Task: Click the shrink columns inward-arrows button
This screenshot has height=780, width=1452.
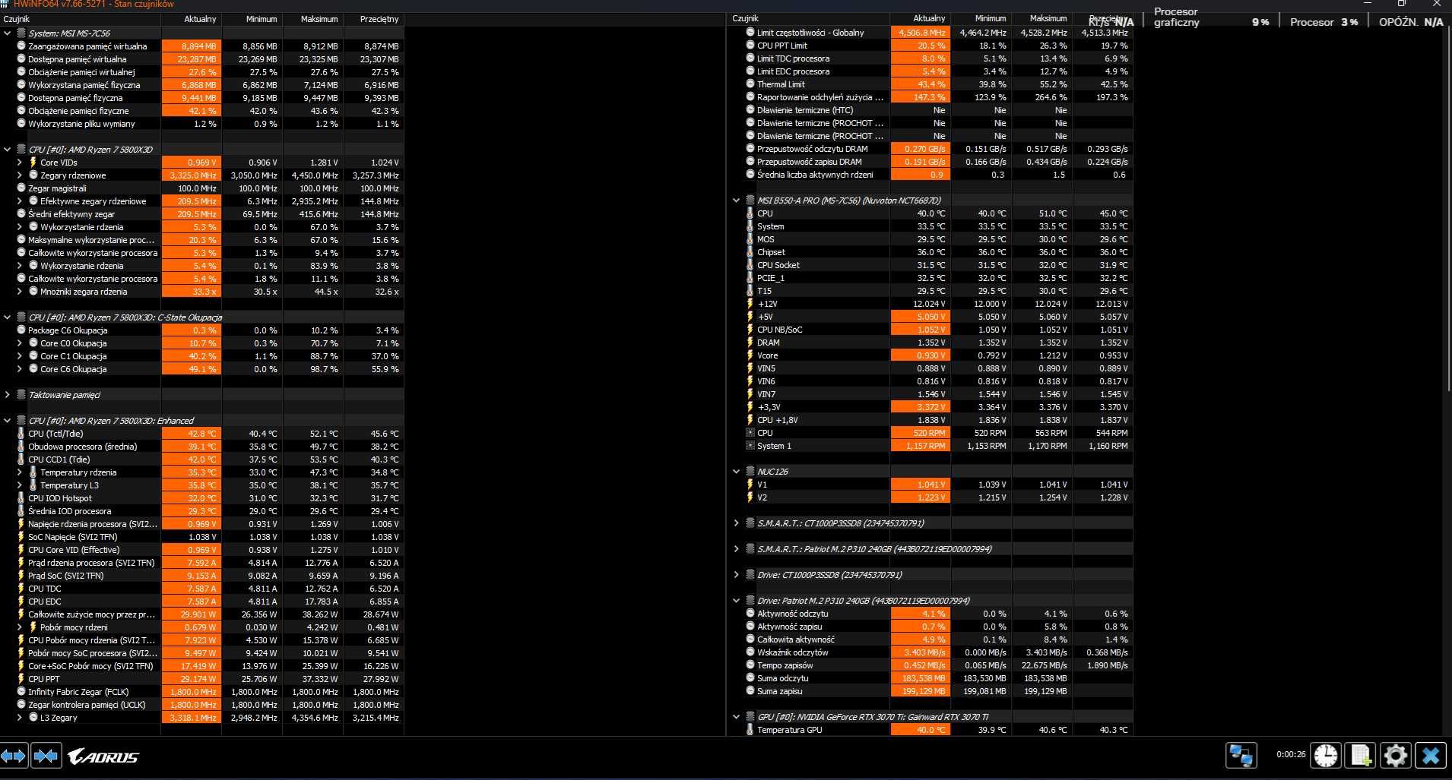Action: [46, 756]
